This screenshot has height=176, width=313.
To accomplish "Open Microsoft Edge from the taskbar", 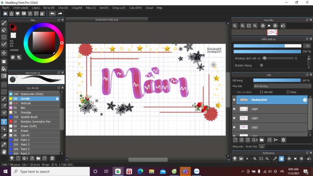I will (x=141, y=171).
